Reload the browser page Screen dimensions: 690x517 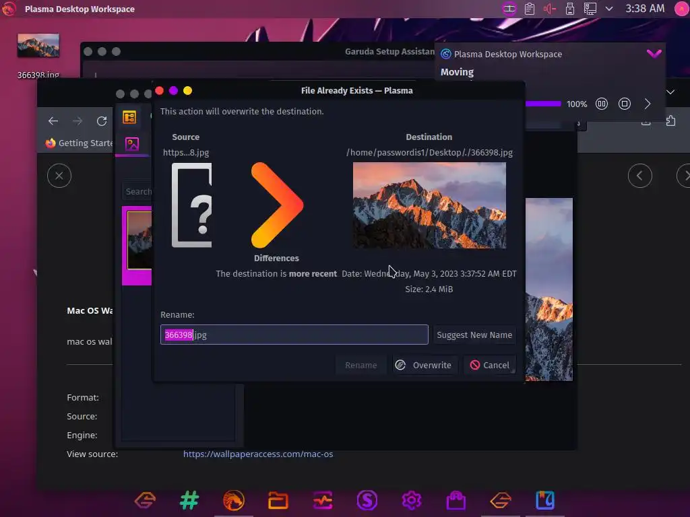[x=102, y=121]
